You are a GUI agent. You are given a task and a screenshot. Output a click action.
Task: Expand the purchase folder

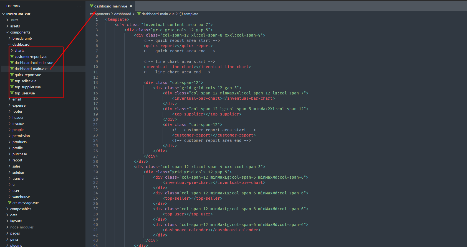point(10,154)
